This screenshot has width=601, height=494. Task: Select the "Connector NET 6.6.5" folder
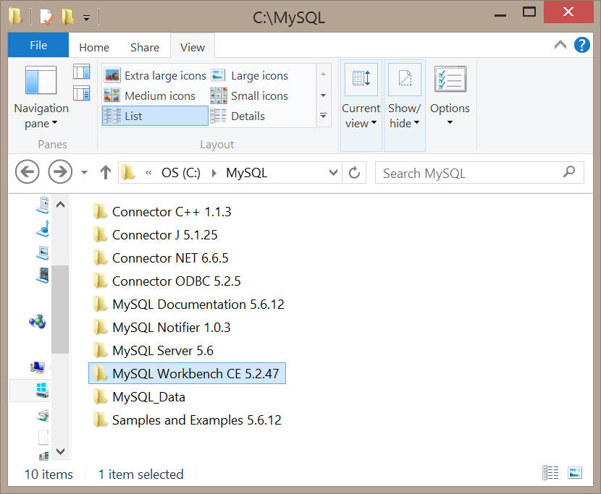click(160, 258)
